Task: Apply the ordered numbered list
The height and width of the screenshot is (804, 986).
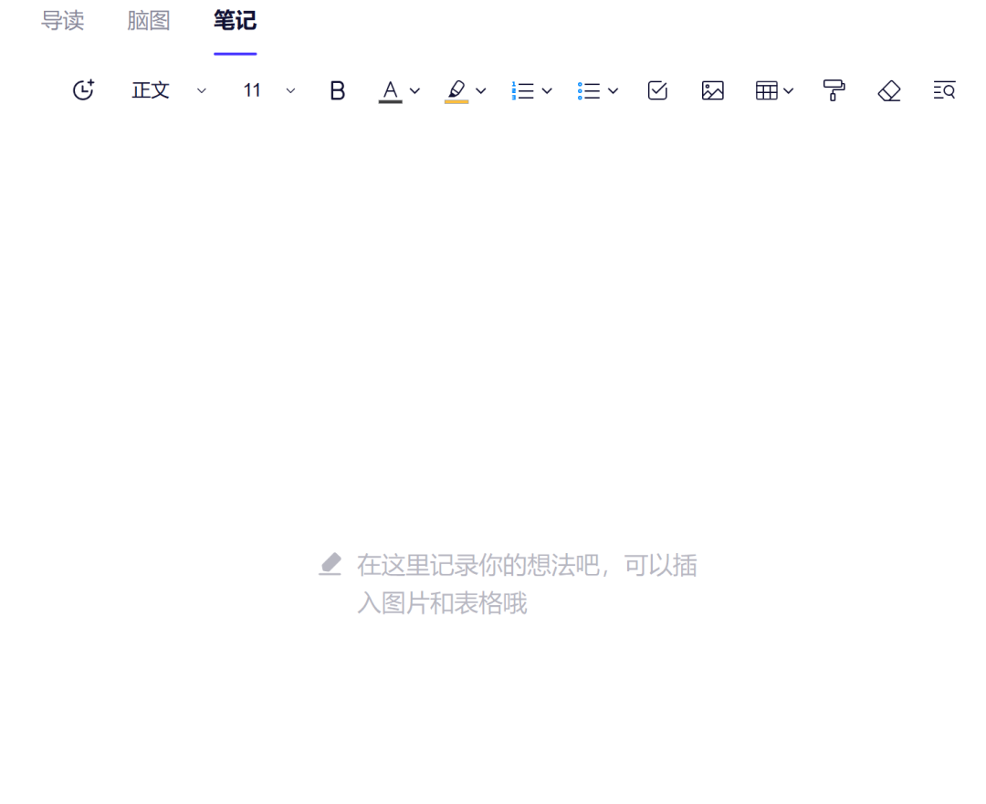Action: 525,90
